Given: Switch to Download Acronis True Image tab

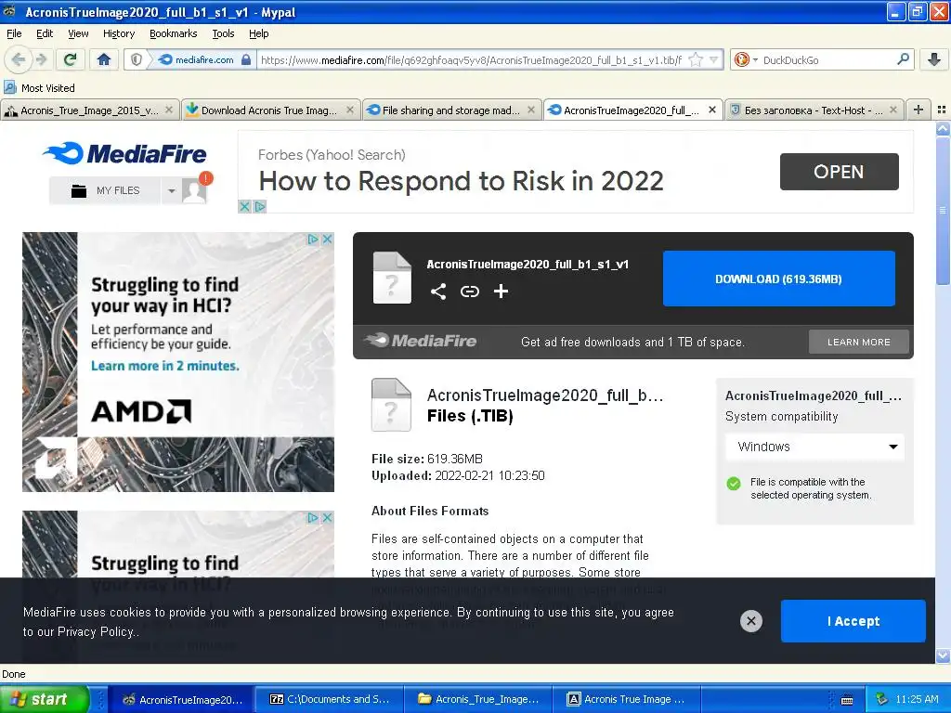Looking at the screenshot, I should pos(270,110).
